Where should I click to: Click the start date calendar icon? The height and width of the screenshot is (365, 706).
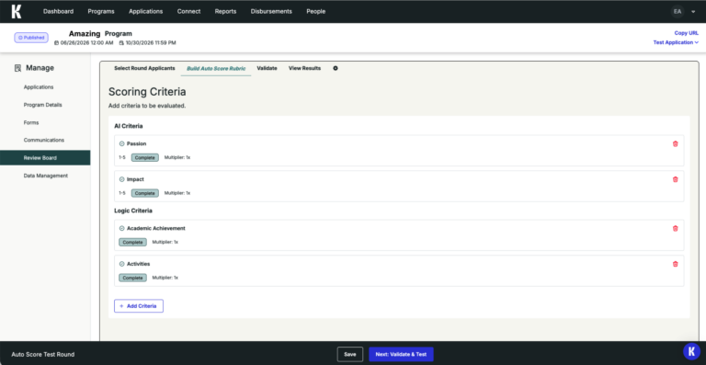coord(56,43)
